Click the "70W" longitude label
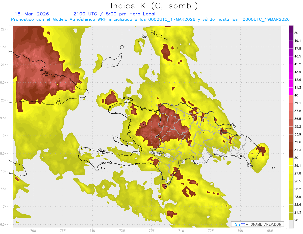 pos(211,230)
